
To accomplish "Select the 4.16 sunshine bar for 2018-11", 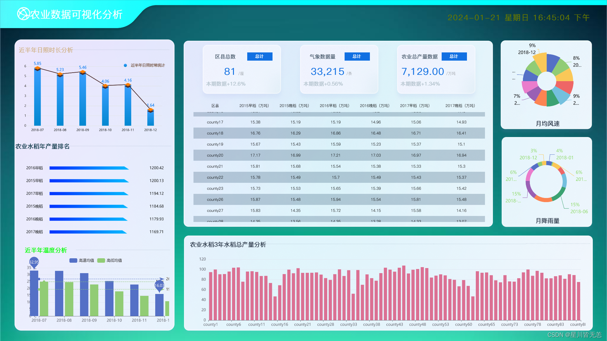I will point(128,105).
